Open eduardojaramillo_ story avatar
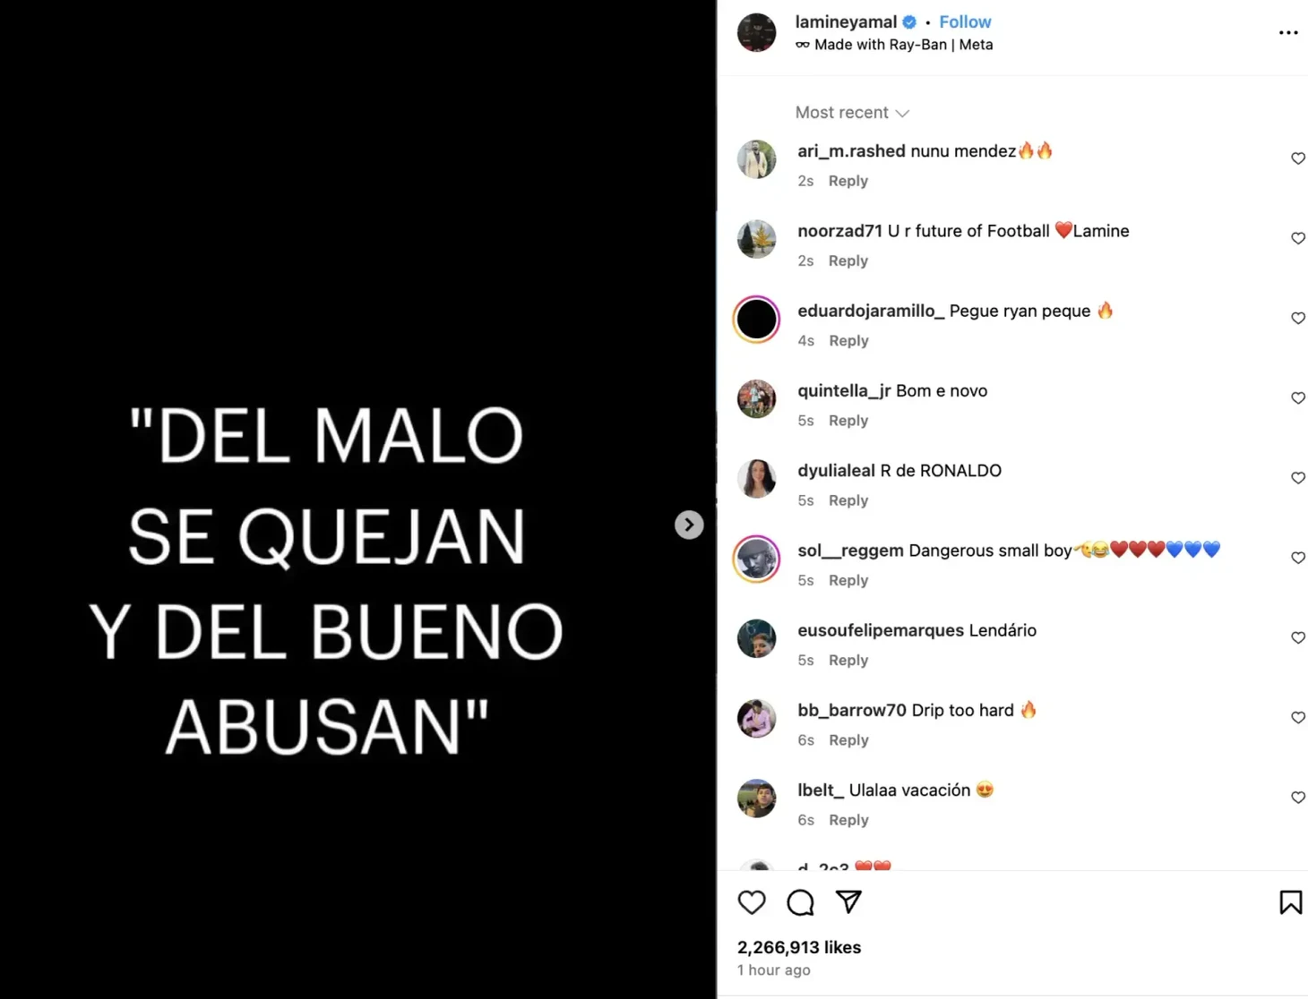1308x999 pixels. [x=757, y=320]
